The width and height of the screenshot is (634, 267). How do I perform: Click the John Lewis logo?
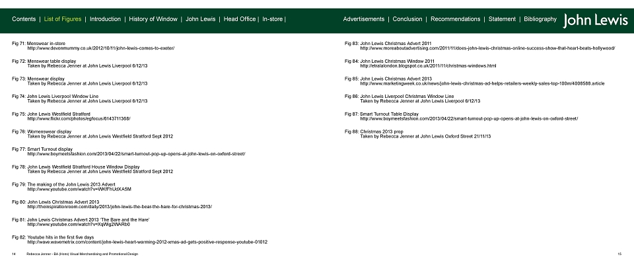pos(595,20)
